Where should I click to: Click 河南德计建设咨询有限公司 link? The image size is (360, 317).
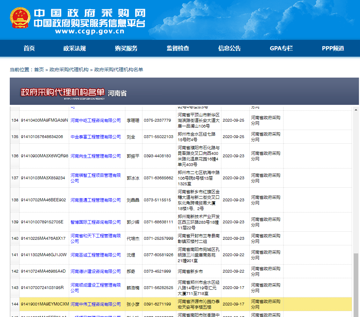[x=96, y=272]
